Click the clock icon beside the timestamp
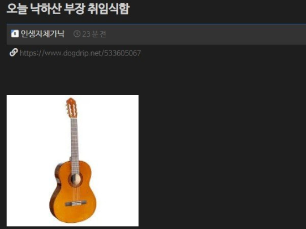The height and width of the screenshot is (229, 306). click(77, 34)
